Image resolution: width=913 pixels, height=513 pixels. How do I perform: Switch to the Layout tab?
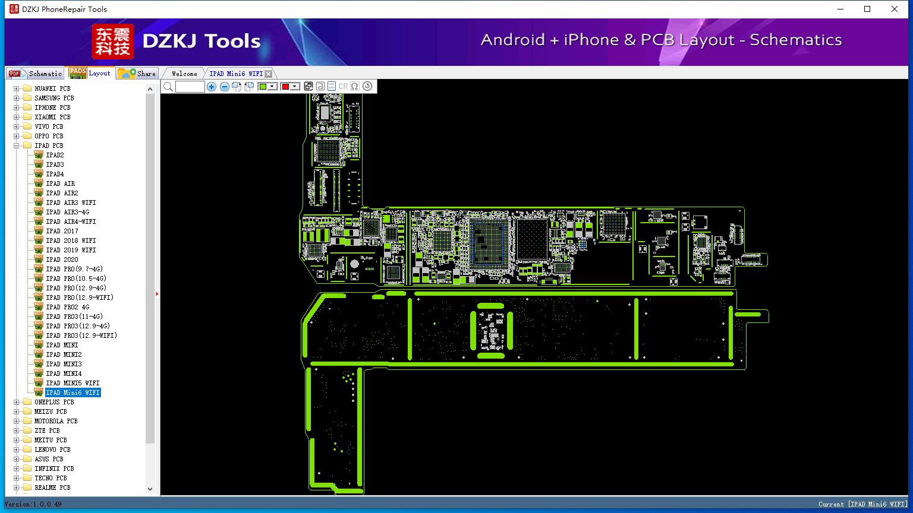[x=90, y=72]
